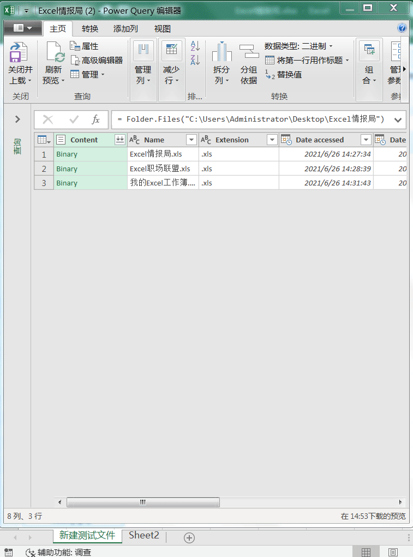Viewport: 413px width, 557px height.
Task: Click 将第一行用作标题 use first row as headers
Action: tap(307, 61)
